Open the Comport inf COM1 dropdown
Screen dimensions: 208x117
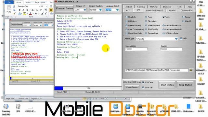[x=84, y=10]
